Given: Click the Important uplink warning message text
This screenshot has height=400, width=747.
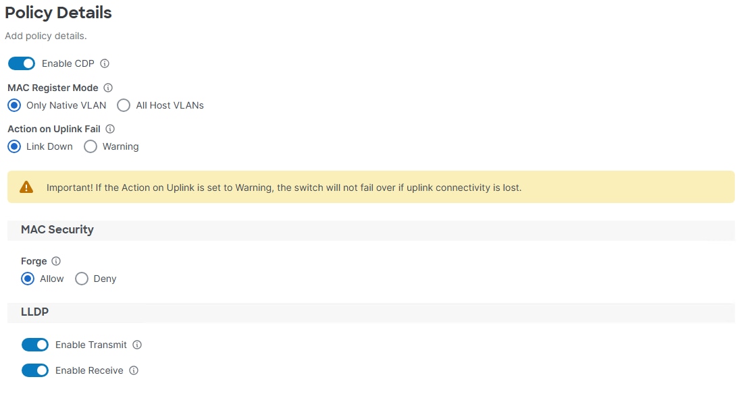Looking at the screenshot, I should pyautogui.click(x=284, y=188).
